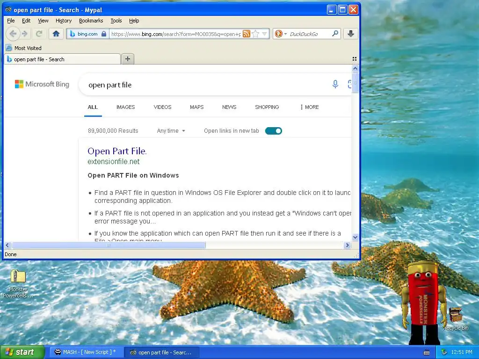This screenshot has width=479, height=359.
Task: Open the Windows start menu
Action: [x=22, y=352]
